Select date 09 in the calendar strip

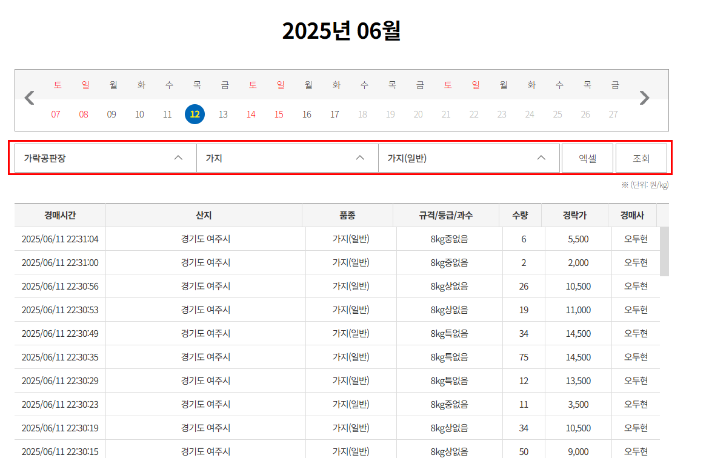(x=112, y=114)
